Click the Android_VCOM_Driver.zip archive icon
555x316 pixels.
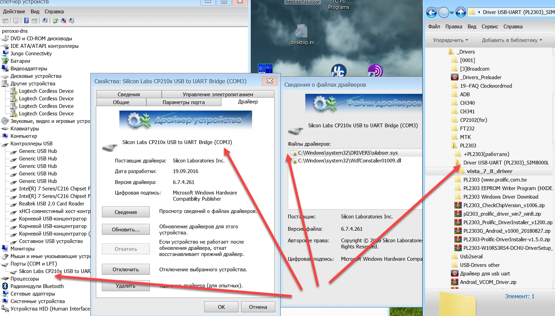point(454,282)
